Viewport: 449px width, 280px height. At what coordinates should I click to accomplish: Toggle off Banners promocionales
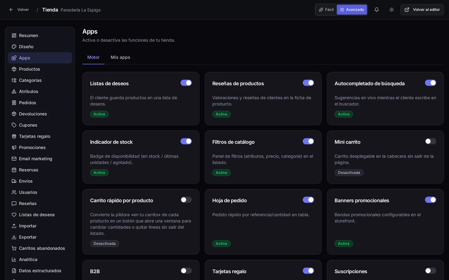coord(431,200)
